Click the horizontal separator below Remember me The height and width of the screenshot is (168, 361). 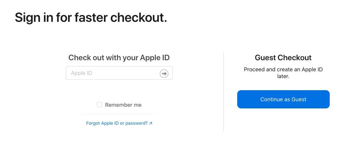tap(119, 114)
